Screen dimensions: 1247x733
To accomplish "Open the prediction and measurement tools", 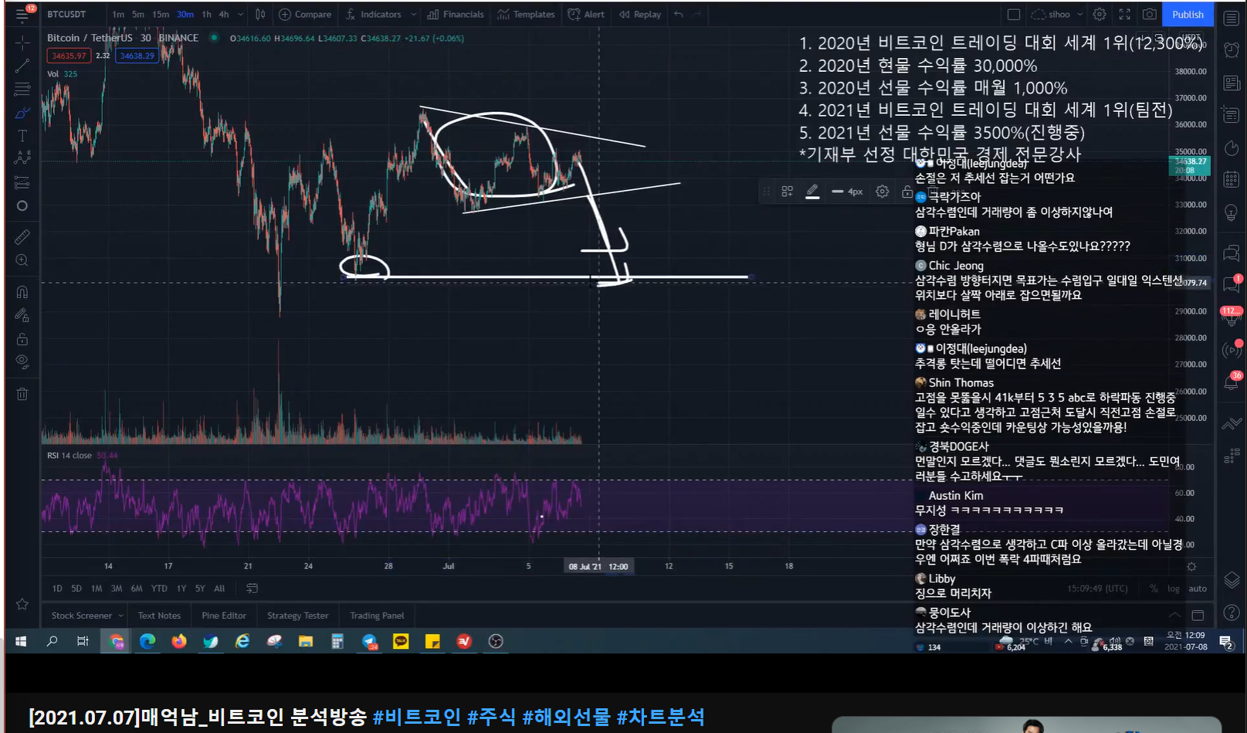I will coord(22,182).
